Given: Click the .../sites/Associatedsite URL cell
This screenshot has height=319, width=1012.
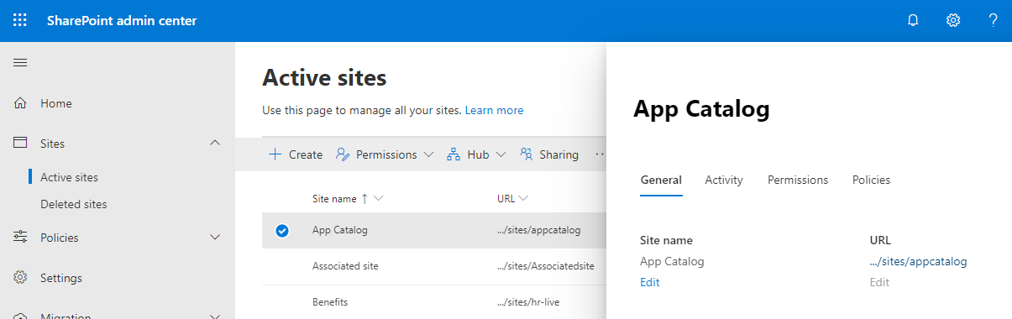Looking at the screenshot, I should (546, 266).
